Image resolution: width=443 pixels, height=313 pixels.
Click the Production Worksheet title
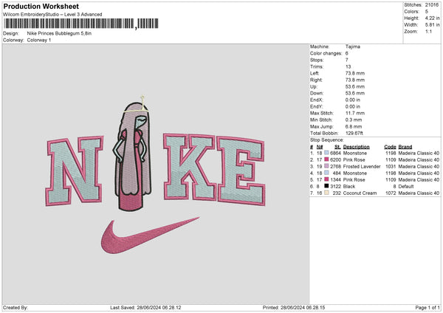point(41,6)
